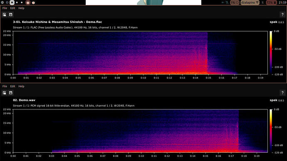Viewport: 287px width, 161px height.
Task: Click the Open file icon in Demo.flac window
Action: click(x=5, y=15)
